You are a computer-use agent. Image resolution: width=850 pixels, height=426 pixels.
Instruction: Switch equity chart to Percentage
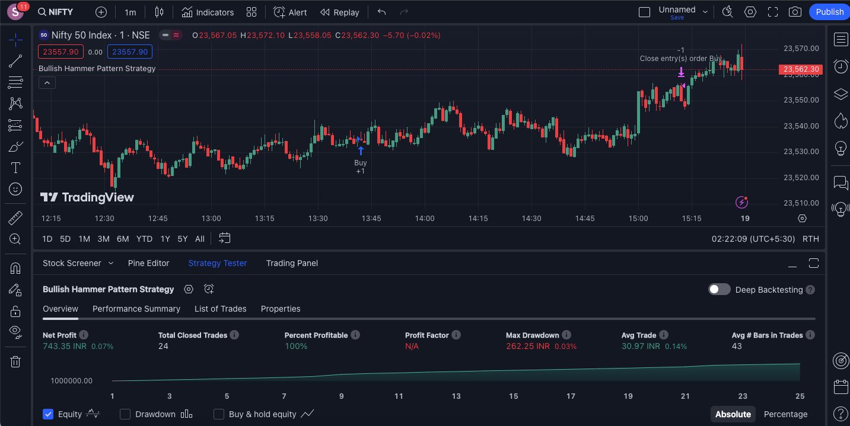[x=786, y=414]
